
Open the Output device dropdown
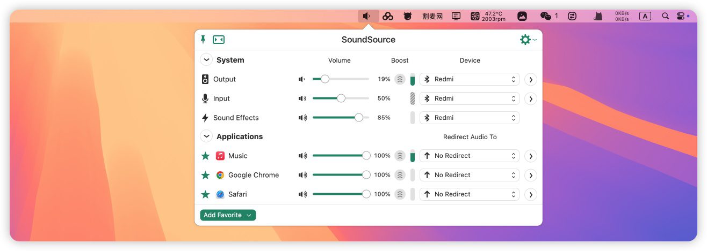point(470,79)
